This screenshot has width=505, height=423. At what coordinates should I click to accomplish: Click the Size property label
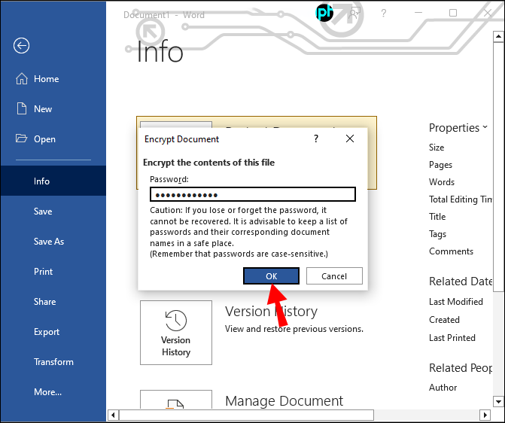click(437, 148)
